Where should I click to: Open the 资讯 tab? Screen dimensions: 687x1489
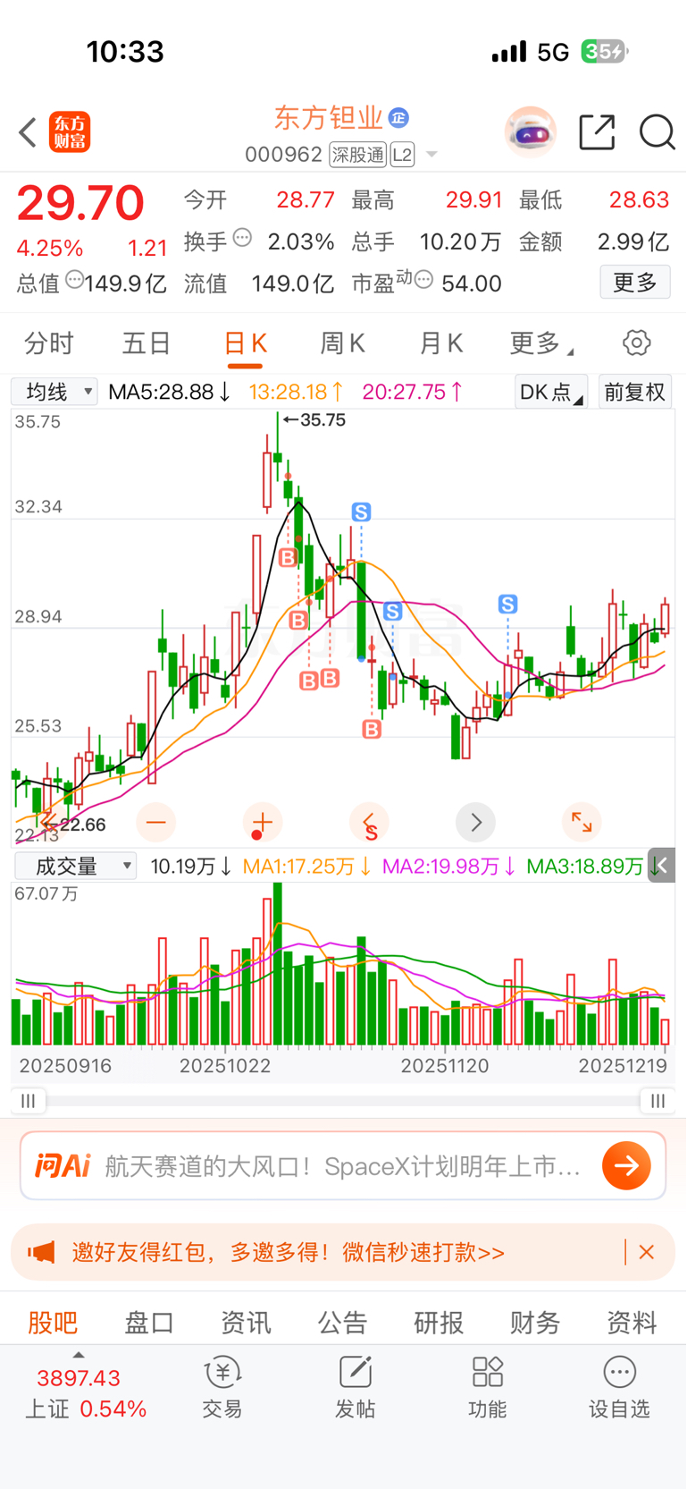click(246, 1322)
